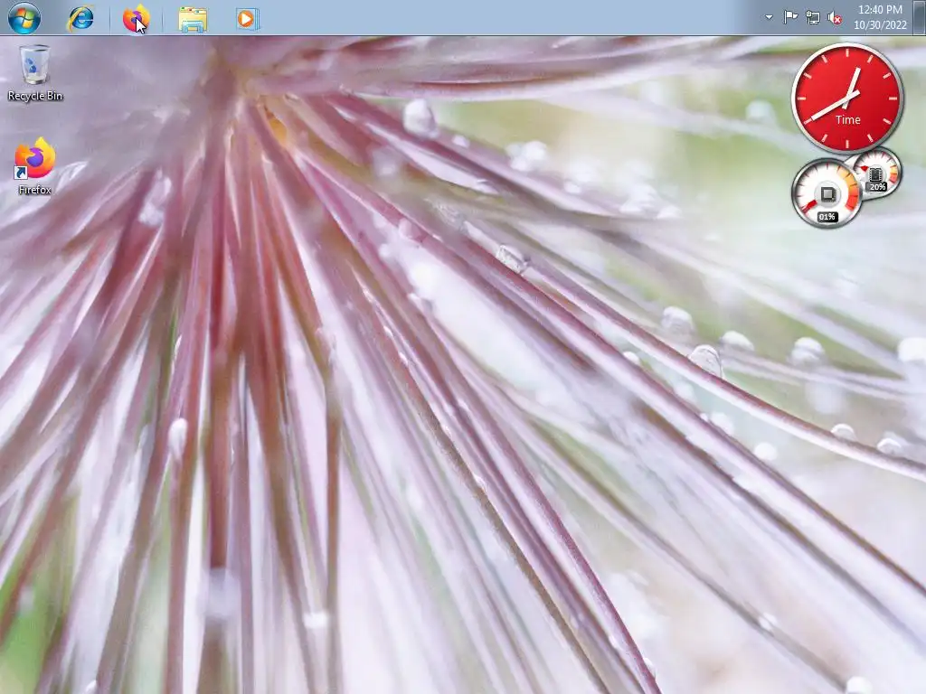
Task: Open the 12:40 PM date and time
Action: (880, 17)
